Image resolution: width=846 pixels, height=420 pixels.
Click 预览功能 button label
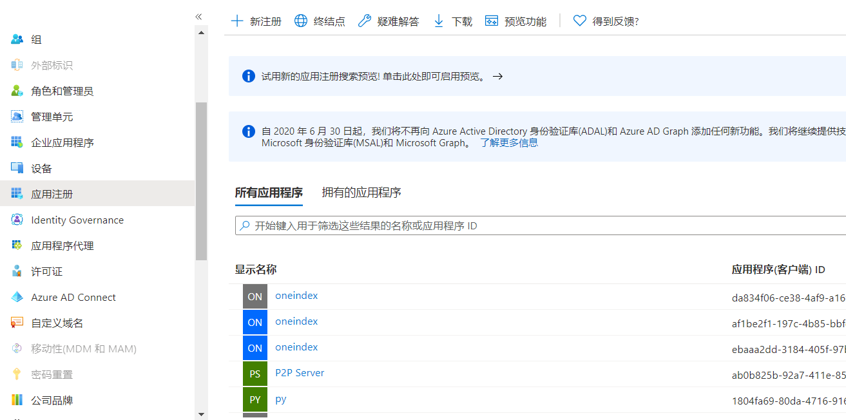525,21
